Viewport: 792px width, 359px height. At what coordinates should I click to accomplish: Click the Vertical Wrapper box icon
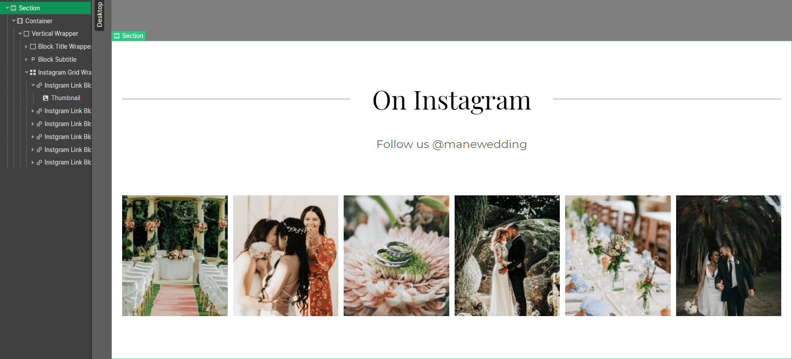pyautogui.click(x=26, y=34)
